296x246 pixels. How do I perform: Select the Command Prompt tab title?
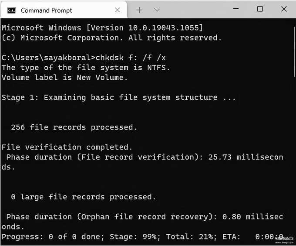pyautogui.click(x=46, y=10)
